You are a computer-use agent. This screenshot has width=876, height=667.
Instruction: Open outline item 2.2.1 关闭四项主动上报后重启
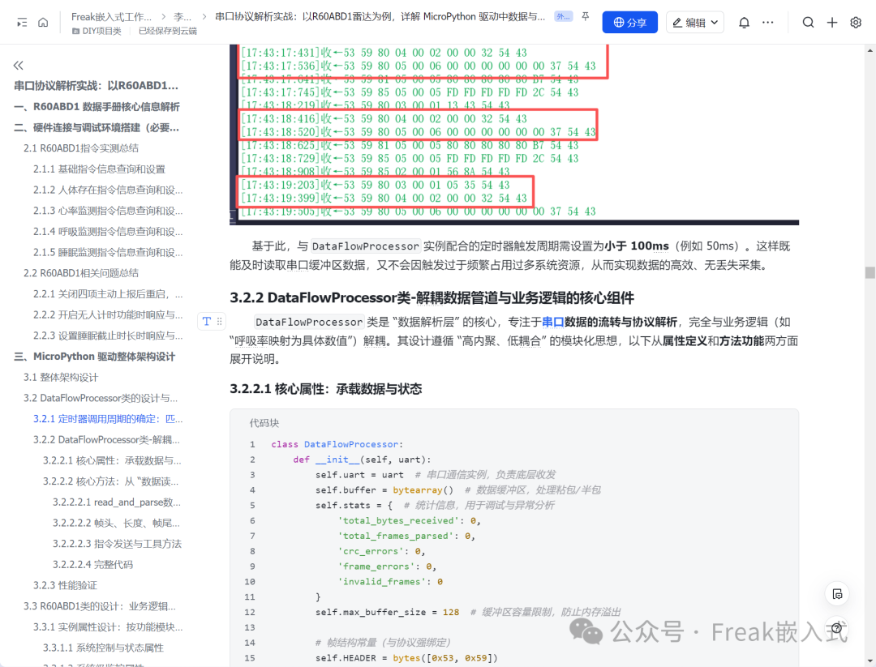coord(108,293)
